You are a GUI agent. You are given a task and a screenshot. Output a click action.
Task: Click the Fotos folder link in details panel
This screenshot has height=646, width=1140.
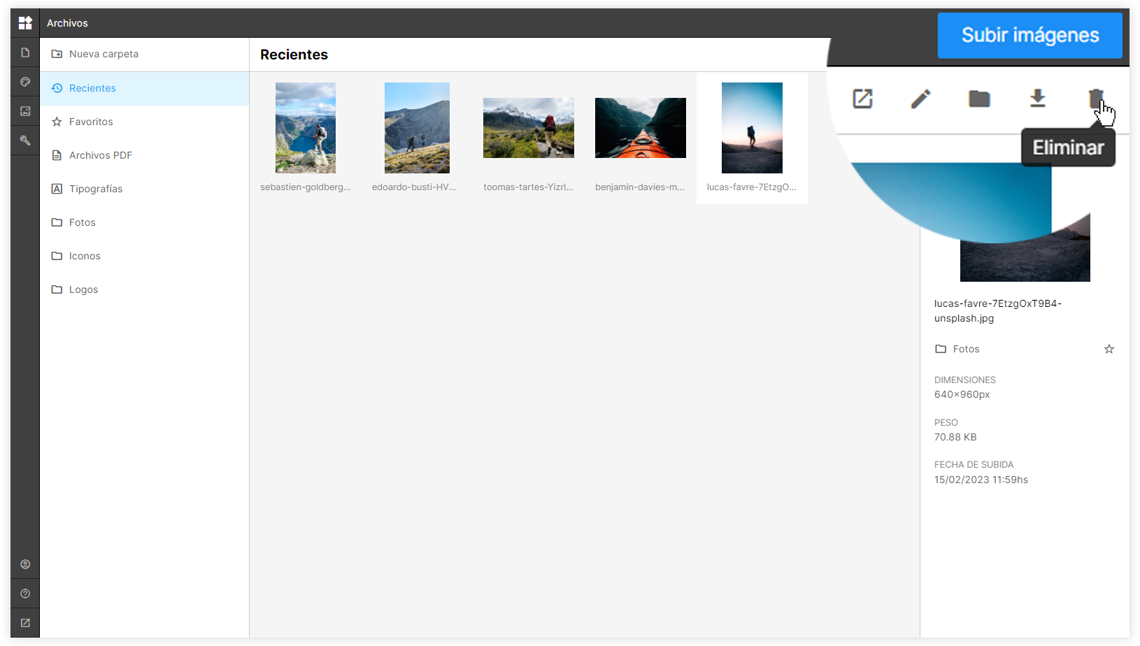pyautogui.click(x=958, y=349)
